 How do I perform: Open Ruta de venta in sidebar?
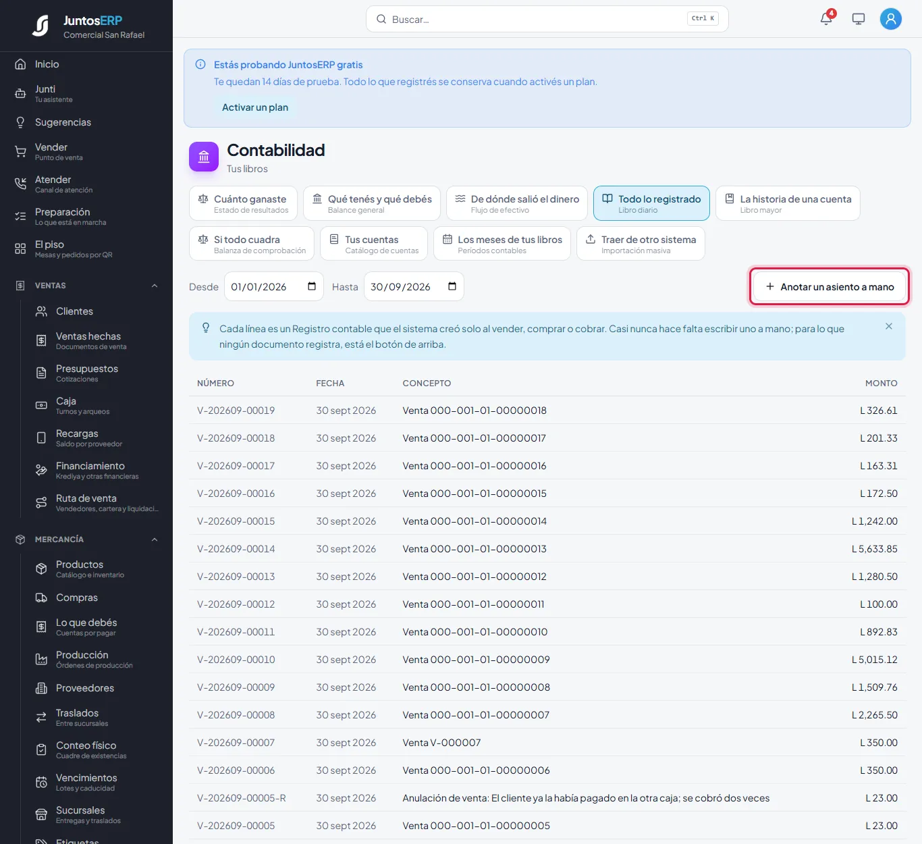click(97, 502)
